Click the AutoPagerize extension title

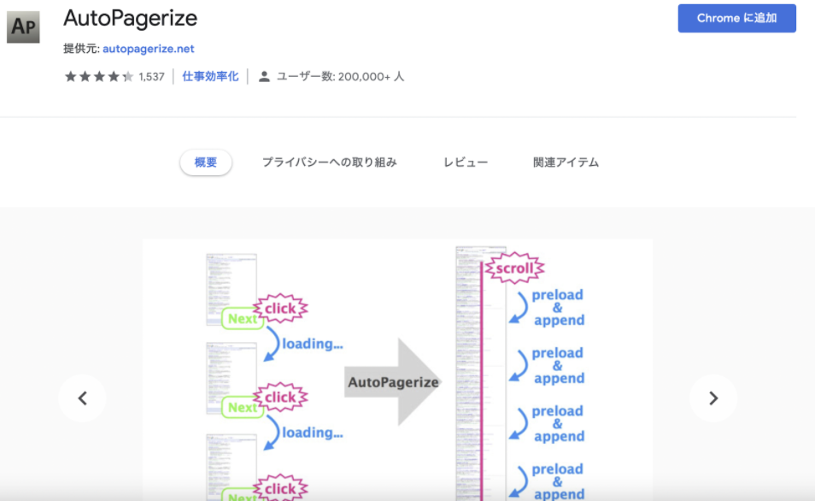131,19
